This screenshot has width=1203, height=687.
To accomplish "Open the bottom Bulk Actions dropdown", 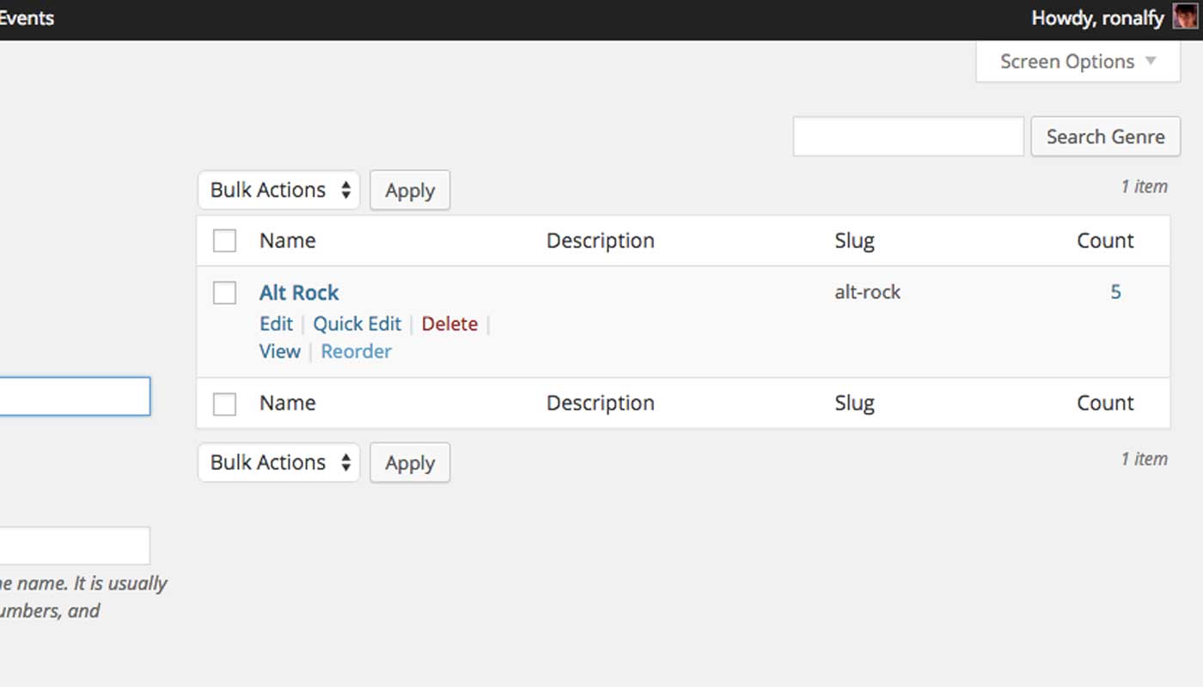I will [278, 462].
